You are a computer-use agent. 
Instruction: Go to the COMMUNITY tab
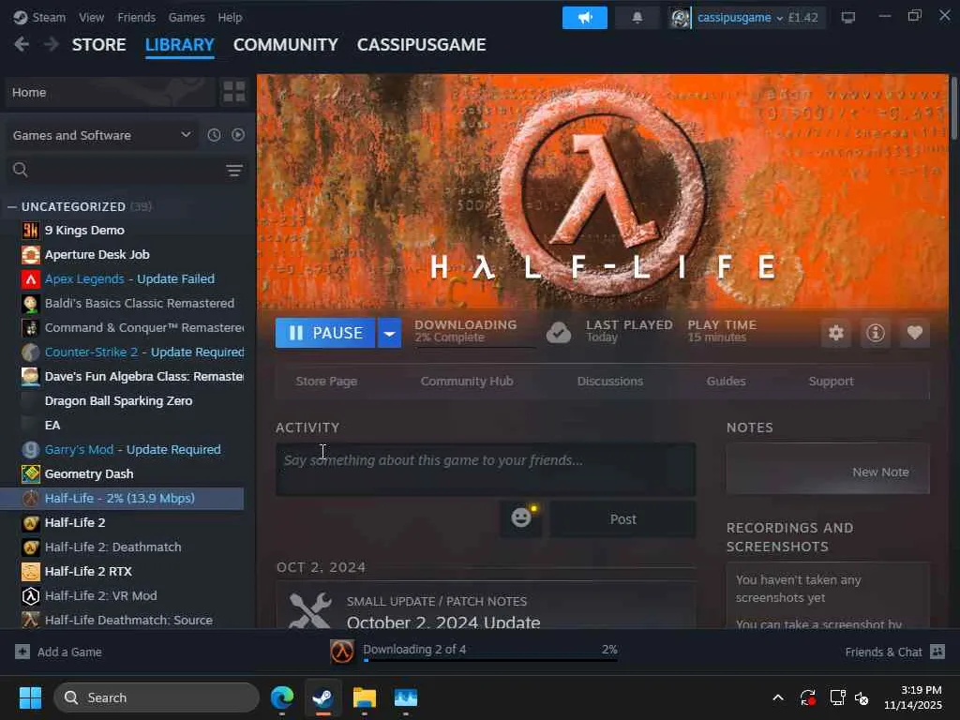[x=285, y=45]
